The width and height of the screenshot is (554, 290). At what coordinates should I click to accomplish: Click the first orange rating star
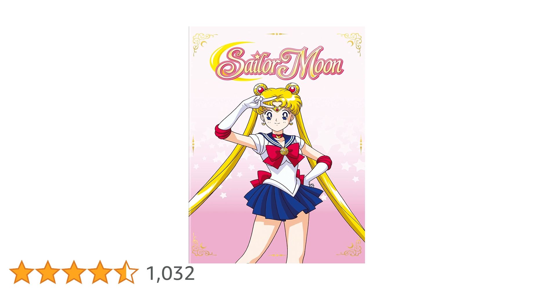22,272
